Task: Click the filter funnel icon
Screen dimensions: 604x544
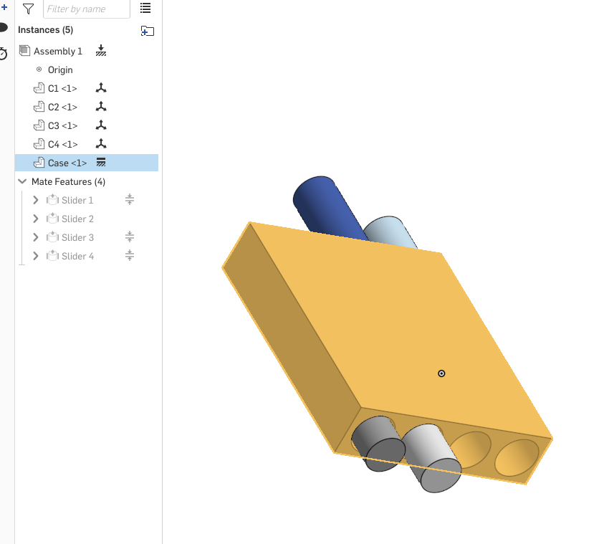Action: tap(28, 9)
